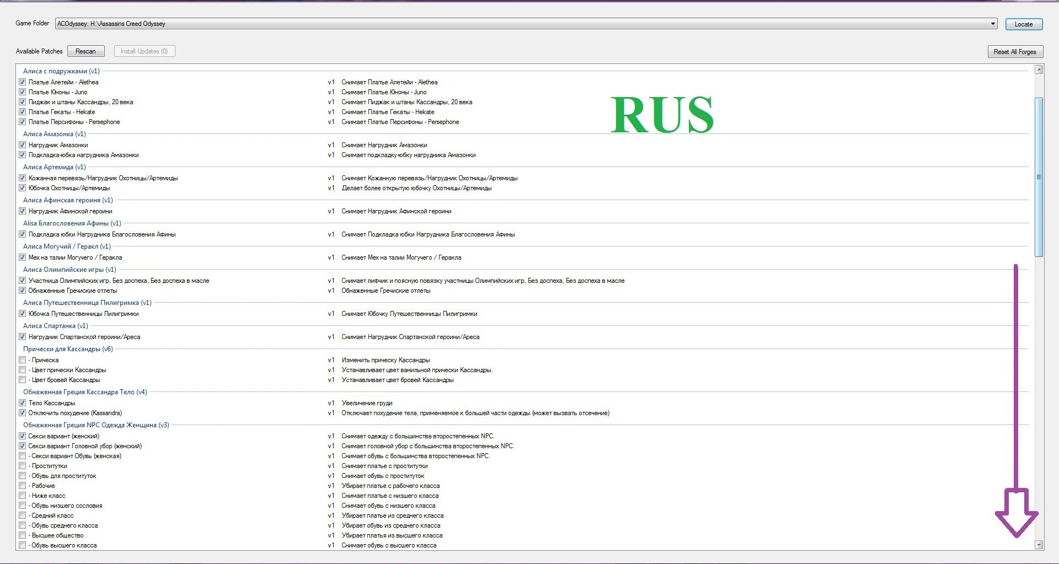The image size is (1059, 564).
Task: Toggle Нагрудник Амазонки checkbox
Action: point(23,145)
